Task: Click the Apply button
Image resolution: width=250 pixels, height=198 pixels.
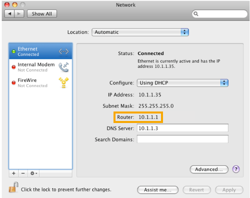Action: 229,190
